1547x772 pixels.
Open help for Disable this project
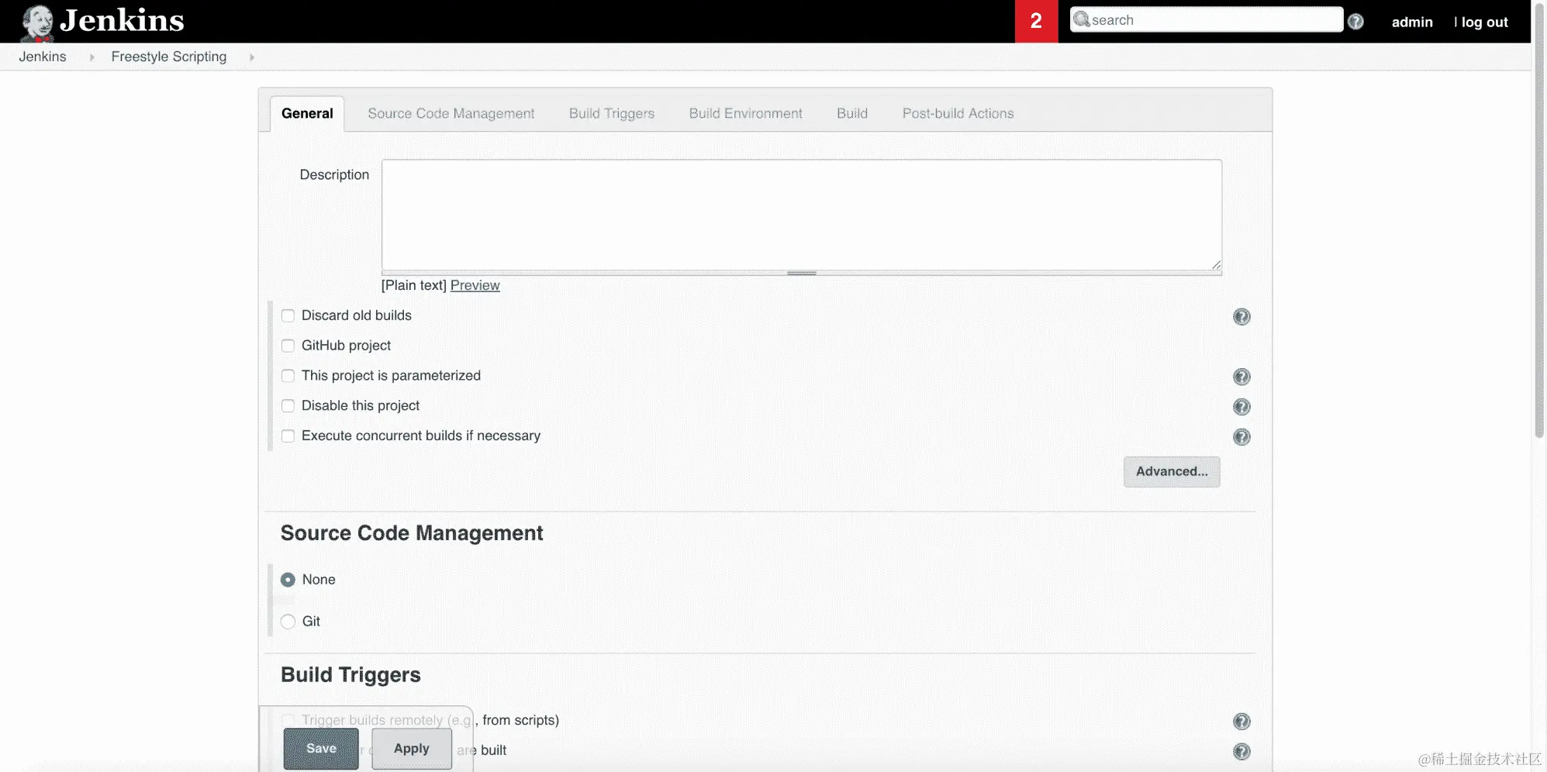[1241, 407]
